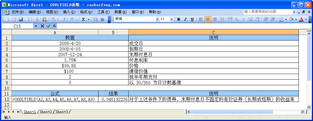Image resolution: width=313 pixels, height=121 pixels.
Task: Switch to the Sheet2 tab
Action: click(46, 112)
